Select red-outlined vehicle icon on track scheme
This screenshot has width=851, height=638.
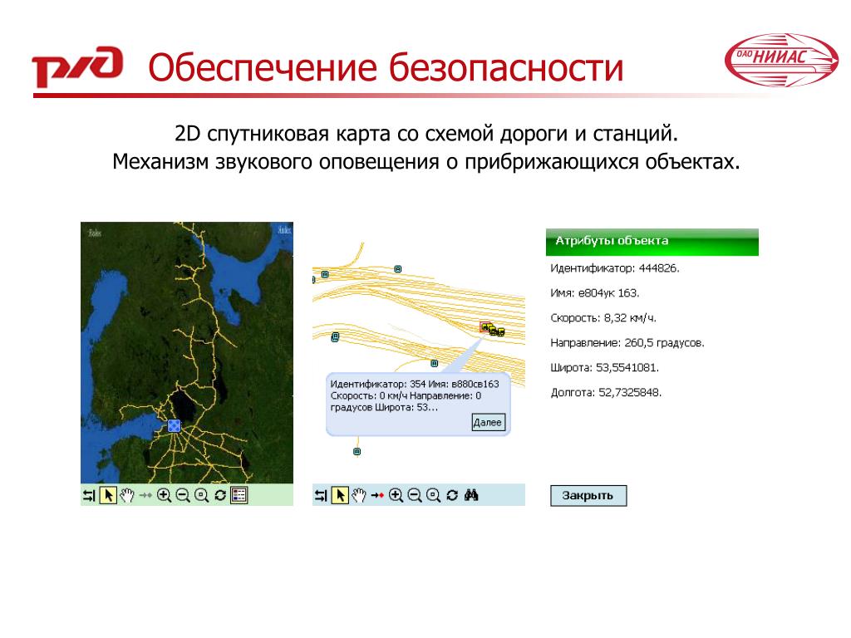(485, 326)
